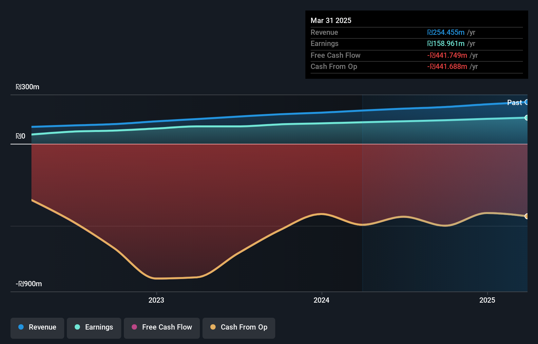Toggle visibility of the Revenue series
This screenshot has height=344, width=538.
(37, 327)
